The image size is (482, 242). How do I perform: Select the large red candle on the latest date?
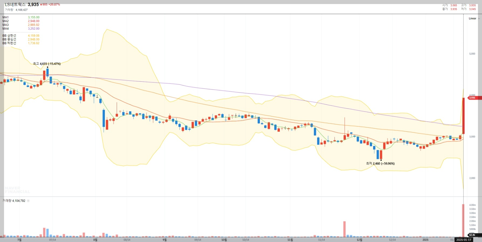pos(463,116)
